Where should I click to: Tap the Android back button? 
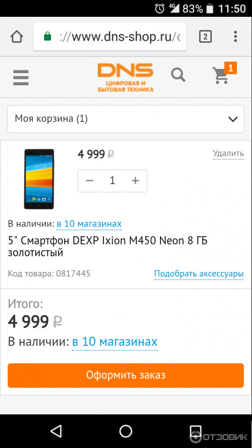coord(56,431)
